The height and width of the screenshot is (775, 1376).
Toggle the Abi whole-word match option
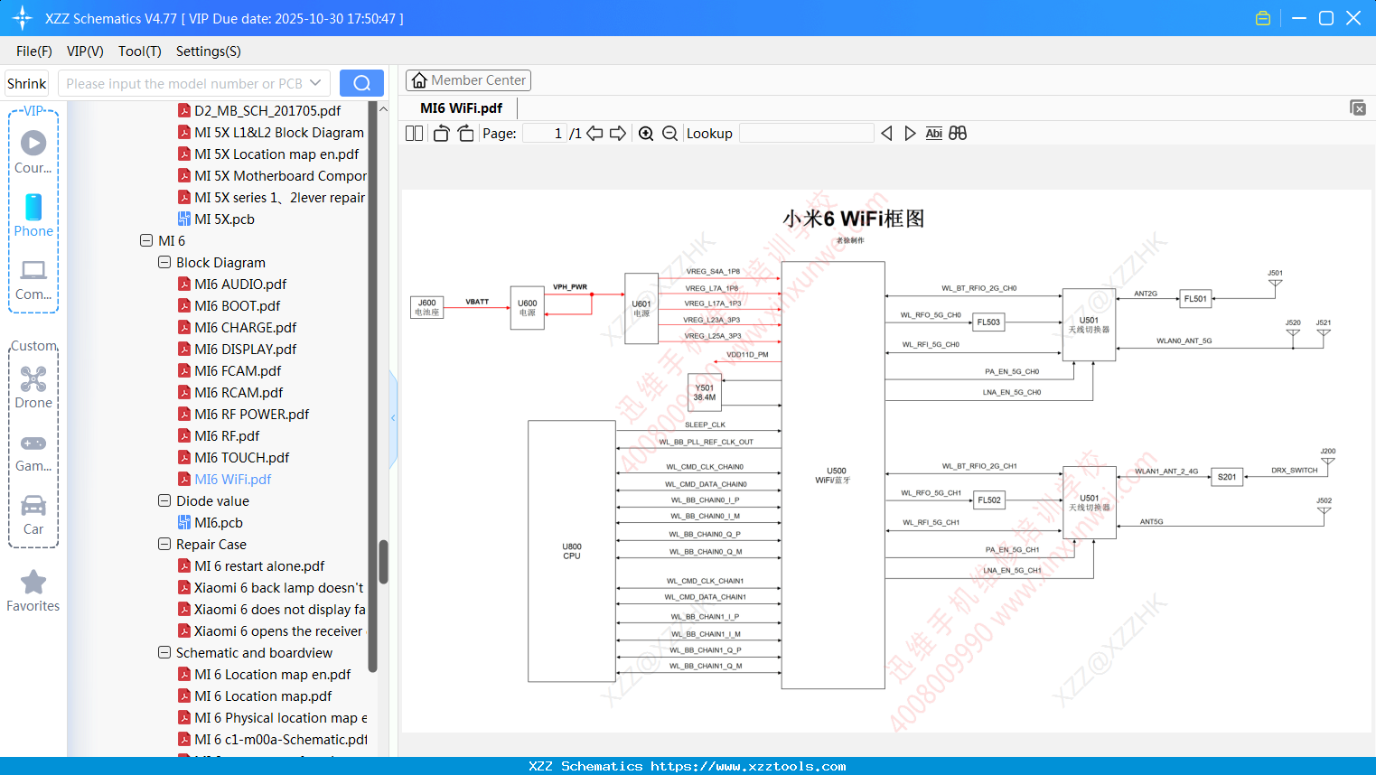click(933, 133)
